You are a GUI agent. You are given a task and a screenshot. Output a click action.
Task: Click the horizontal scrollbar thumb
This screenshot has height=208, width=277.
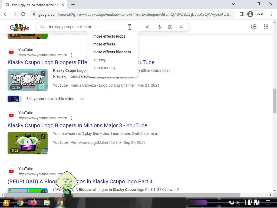[122, 195]
